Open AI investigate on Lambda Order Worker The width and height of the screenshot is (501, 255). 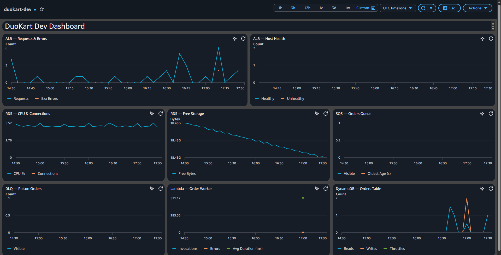tap(317, 189)
